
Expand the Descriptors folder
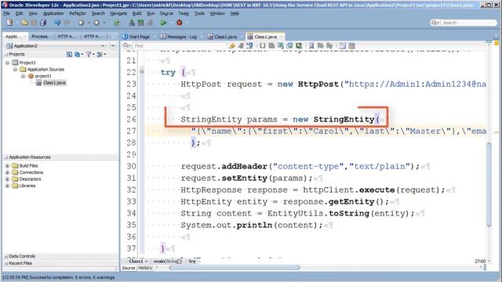[7, 179]
